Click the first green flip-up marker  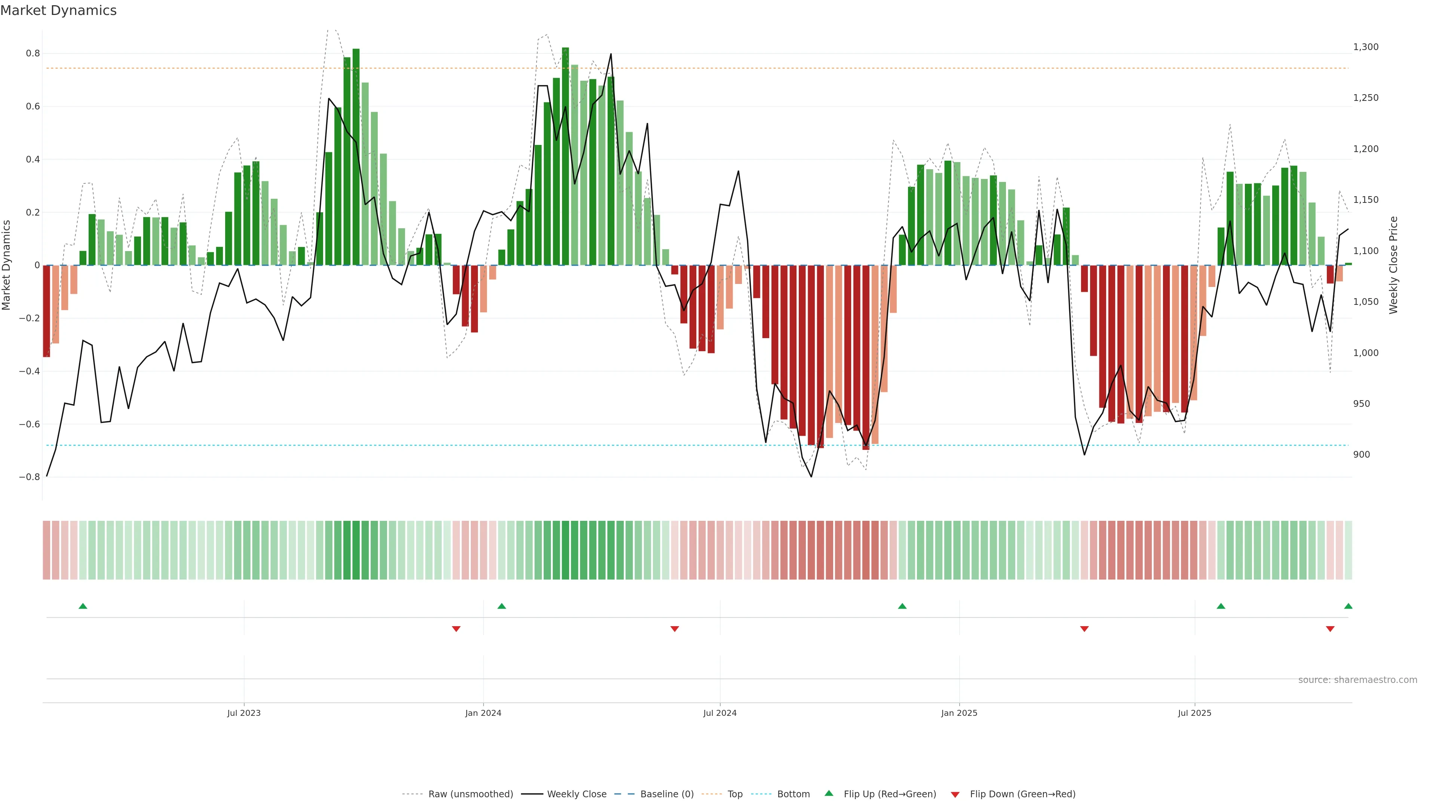pos(83,606)
